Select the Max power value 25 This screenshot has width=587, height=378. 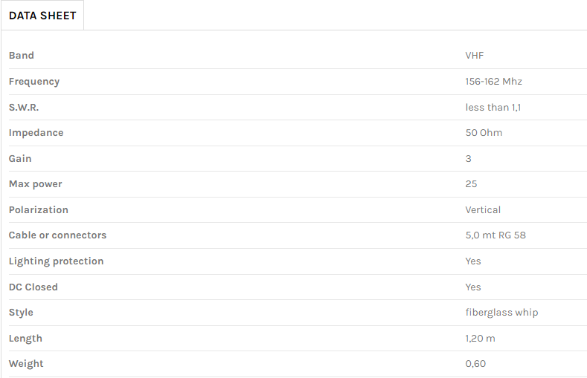[471, 184]
